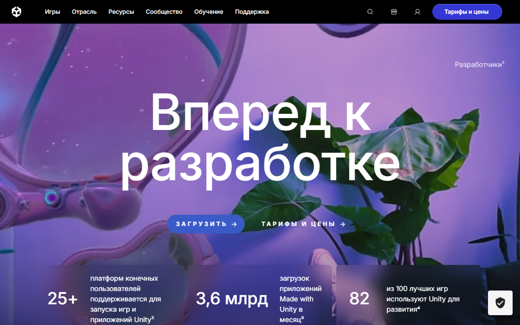Screen dimensions: 520x325
Task: Click the arrow inside the ЗАГРУЗИТЬ button
Action: pos(234,224)
